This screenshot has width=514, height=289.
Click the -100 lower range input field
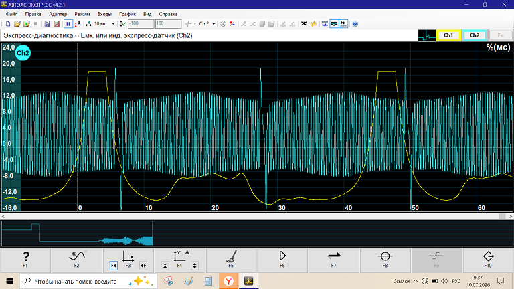(141, 24)
